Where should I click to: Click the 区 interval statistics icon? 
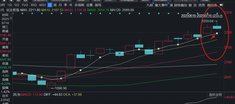195,5
